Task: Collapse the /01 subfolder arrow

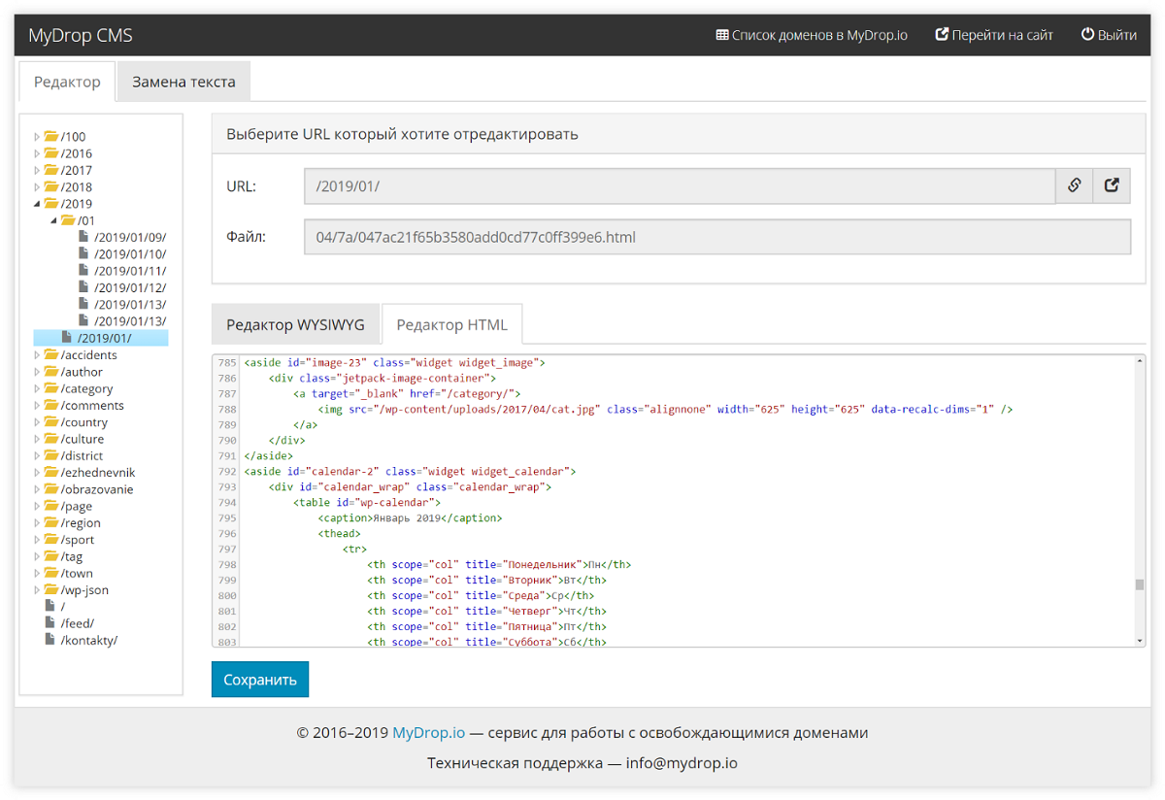Action: click(54, 221)
